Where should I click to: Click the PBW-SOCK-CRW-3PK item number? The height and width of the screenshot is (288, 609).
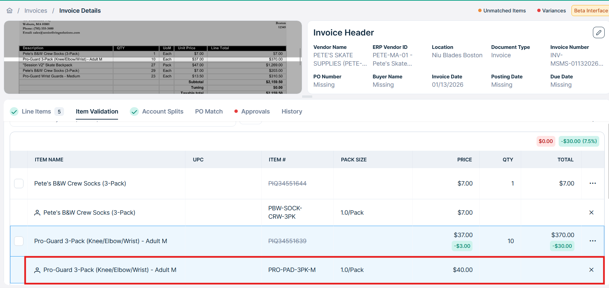pyautogui.click(x=285, y=212)
